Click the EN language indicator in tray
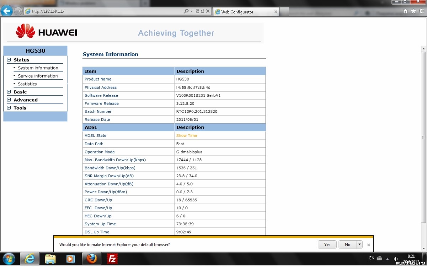 371,258
